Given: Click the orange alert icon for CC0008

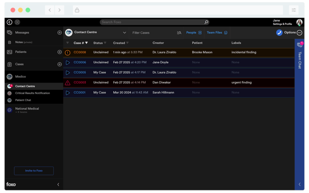Looking at the screenshot, I should pos(67,53).
